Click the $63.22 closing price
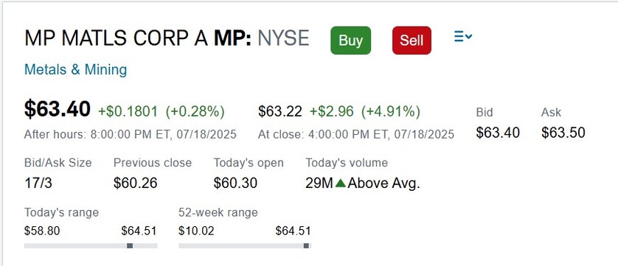Image resolution: width=618 pixels, height=266 pixels. (280, 111)
